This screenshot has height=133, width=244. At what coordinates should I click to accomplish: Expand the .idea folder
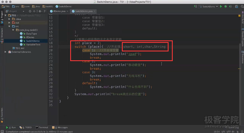click(9, 19)
